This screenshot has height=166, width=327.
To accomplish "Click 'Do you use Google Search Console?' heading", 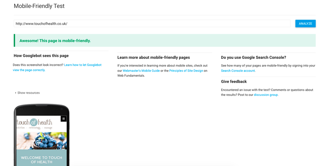I will 254,57.
